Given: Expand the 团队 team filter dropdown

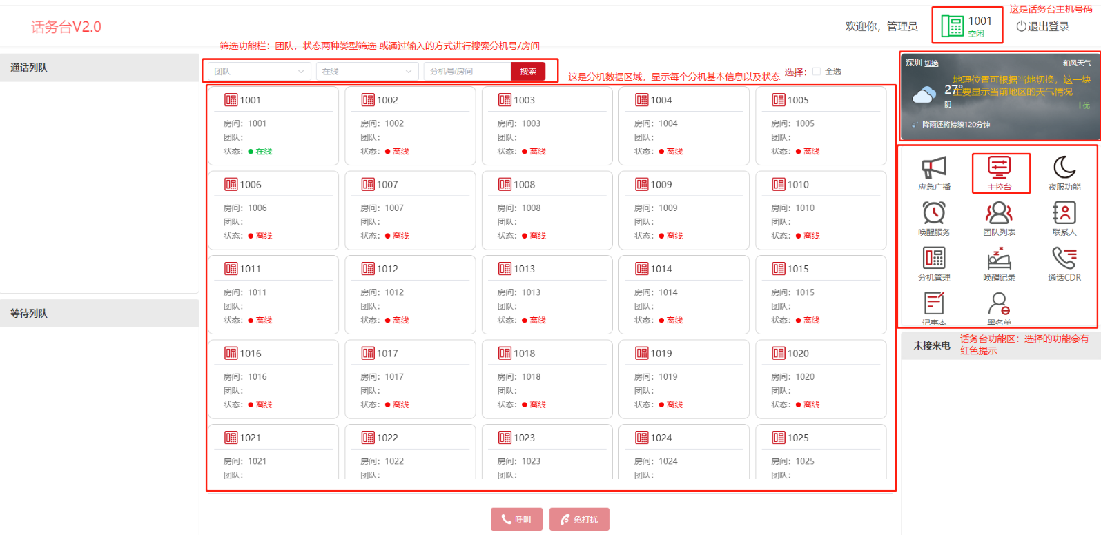Looking at the screenshot, I should 258,72.
